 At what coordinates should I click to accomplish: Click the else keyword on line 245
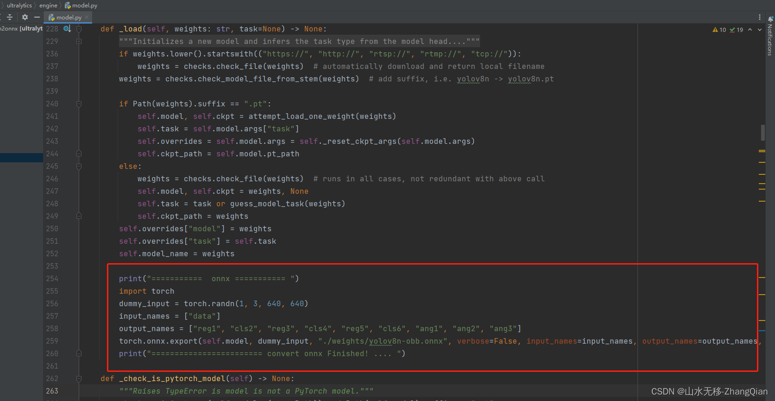click(128, 167)
